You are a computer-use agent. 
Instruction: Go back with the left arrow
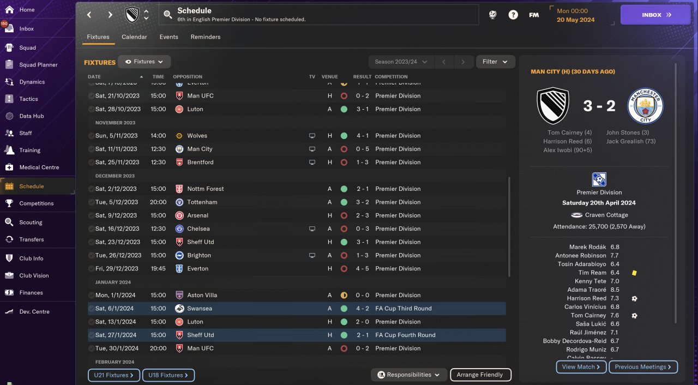89,15
